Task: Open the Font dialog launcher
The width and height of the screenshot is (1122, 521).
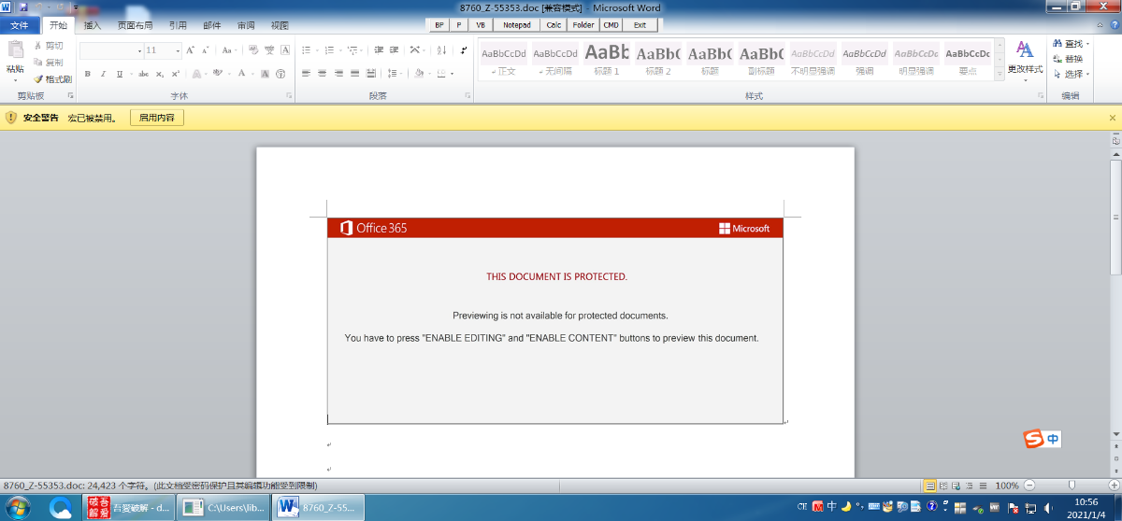Action: point(288,96)
